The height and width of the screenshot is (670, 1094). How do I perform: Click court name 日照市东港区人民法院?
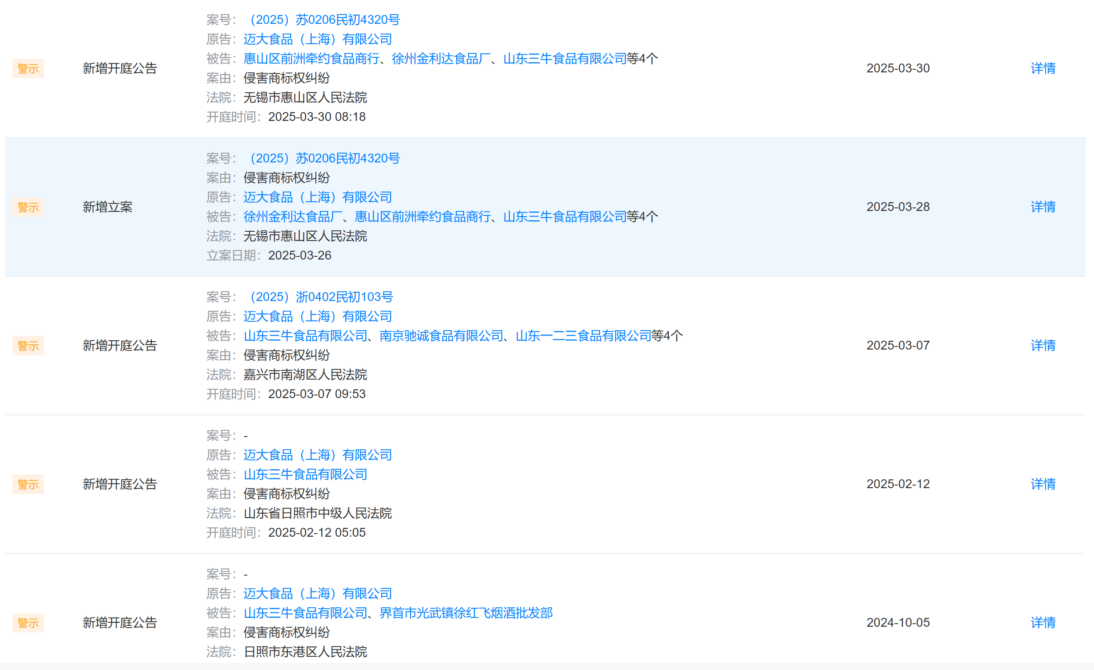(x=305, y=652)
